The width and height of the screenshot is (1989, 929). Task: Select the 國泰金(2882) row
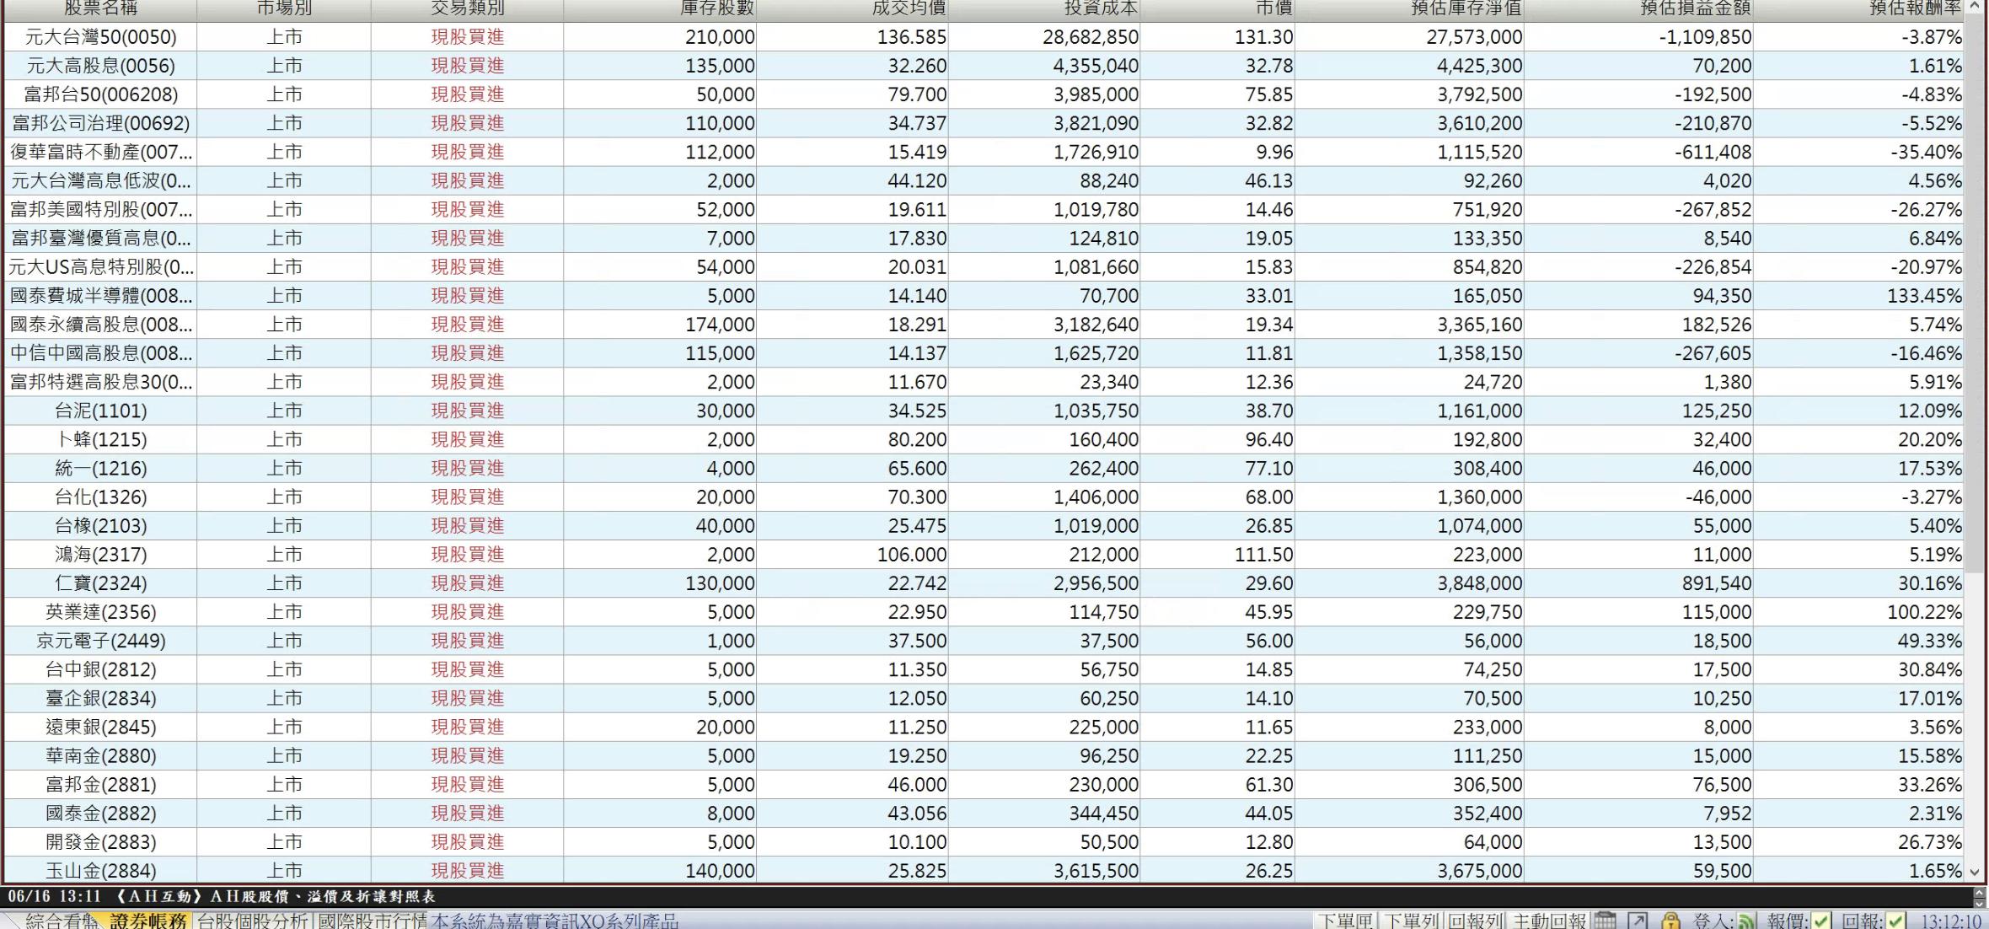pos(984,813)
